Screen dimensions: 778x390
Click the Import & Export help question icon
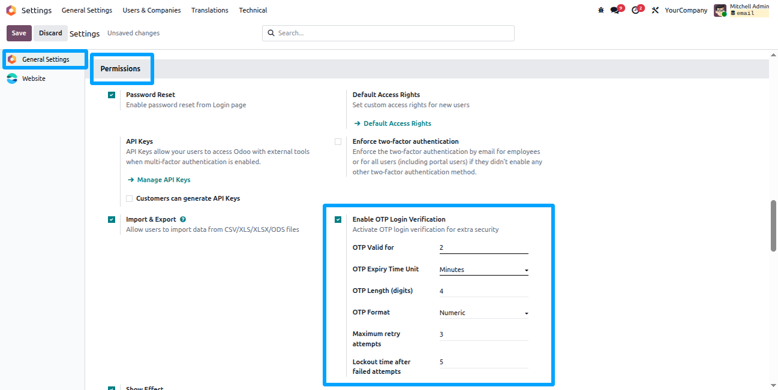[182, 219]
